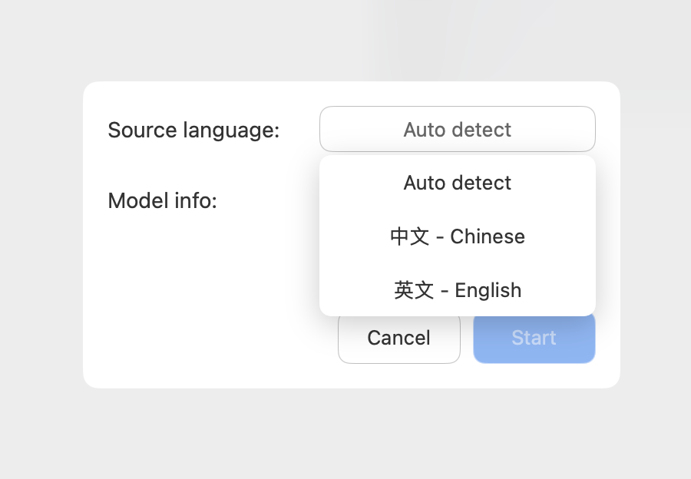
Task: Click the Source language label
Action: pos(193,130)
